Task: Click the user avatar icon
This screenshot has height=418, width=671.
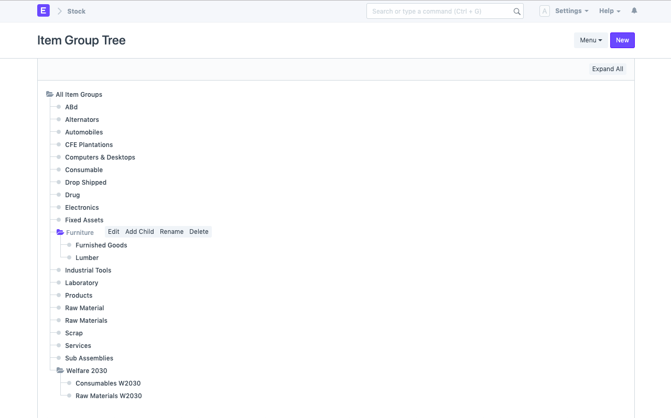Action: click(x=545, y=11)
